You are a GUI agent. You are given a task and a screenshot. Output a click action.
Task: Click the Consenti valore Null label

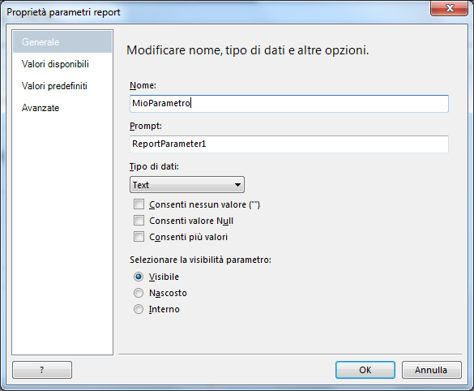[x=191, y=221]
